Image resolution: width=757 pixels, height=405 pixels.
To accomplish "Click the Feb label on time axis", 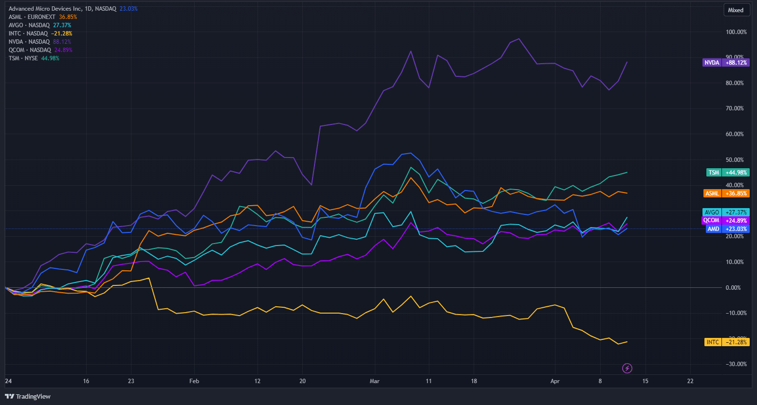I will point(194,381).
